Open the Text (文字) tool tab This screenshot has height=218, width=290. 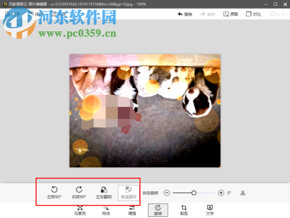210,210
